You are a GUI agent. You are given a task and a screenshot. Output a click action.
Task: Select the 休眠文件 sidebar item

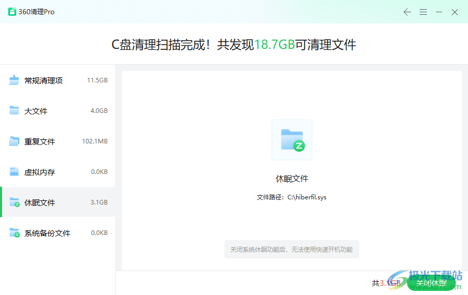pyautogui.click(x=40, y=202)
